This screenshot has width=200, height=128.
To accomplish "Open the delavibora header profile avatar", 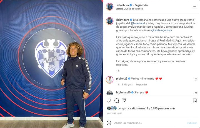I will click(x=109, y=7).
